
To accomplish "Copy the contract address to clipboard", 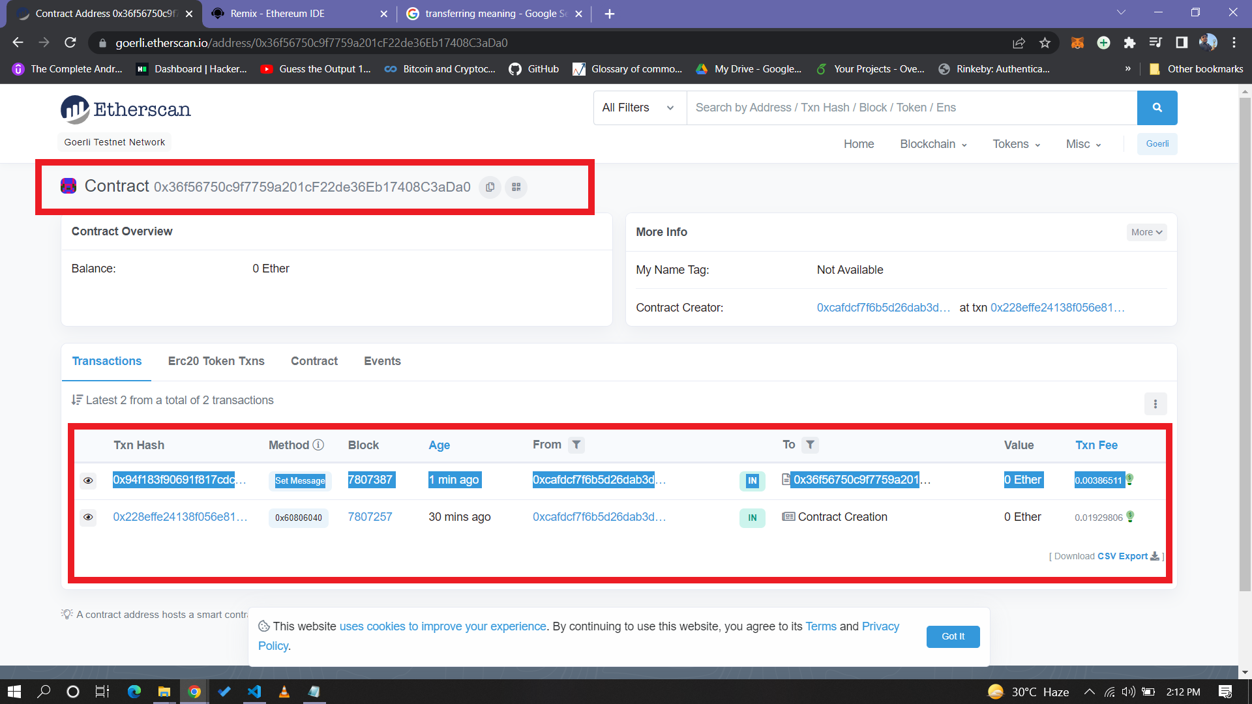I will pyautogui.click(x=490, y=187).
